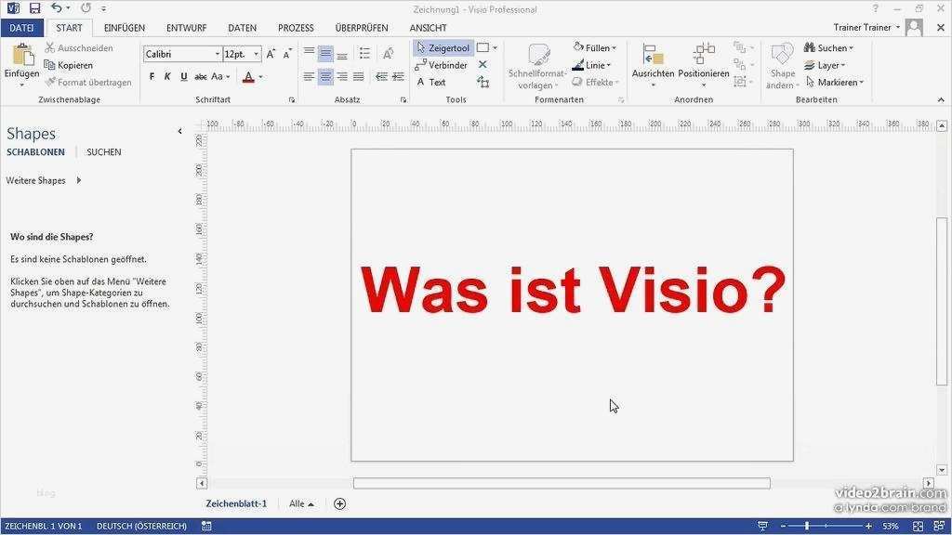This screenshot has width=952, height=535.
Task: Open the Markieren select dropdown
Action: (834, 82)
